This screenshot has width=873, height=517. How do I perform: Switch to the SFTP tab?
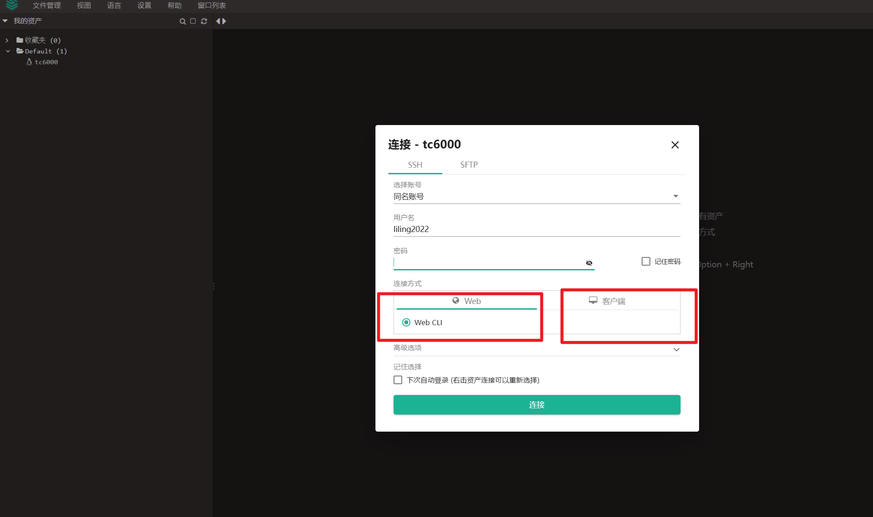[x=469, y=165]
